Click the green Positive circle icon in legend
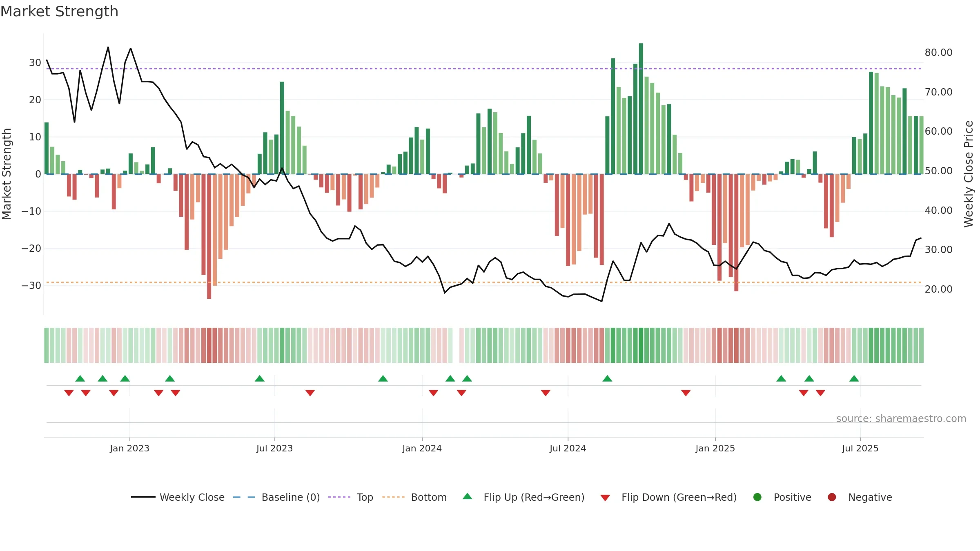The image size is (980, 551). click(757, 497)
